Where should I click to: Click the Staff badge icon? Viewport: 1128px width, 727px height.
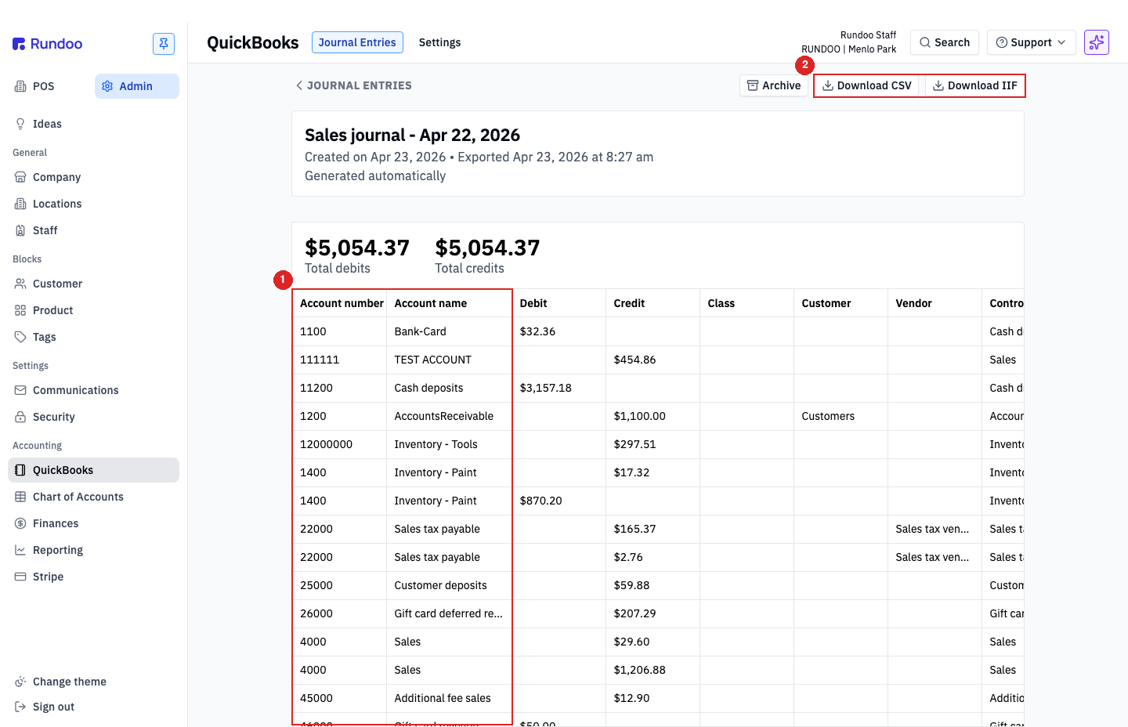(x=20, y=230)
